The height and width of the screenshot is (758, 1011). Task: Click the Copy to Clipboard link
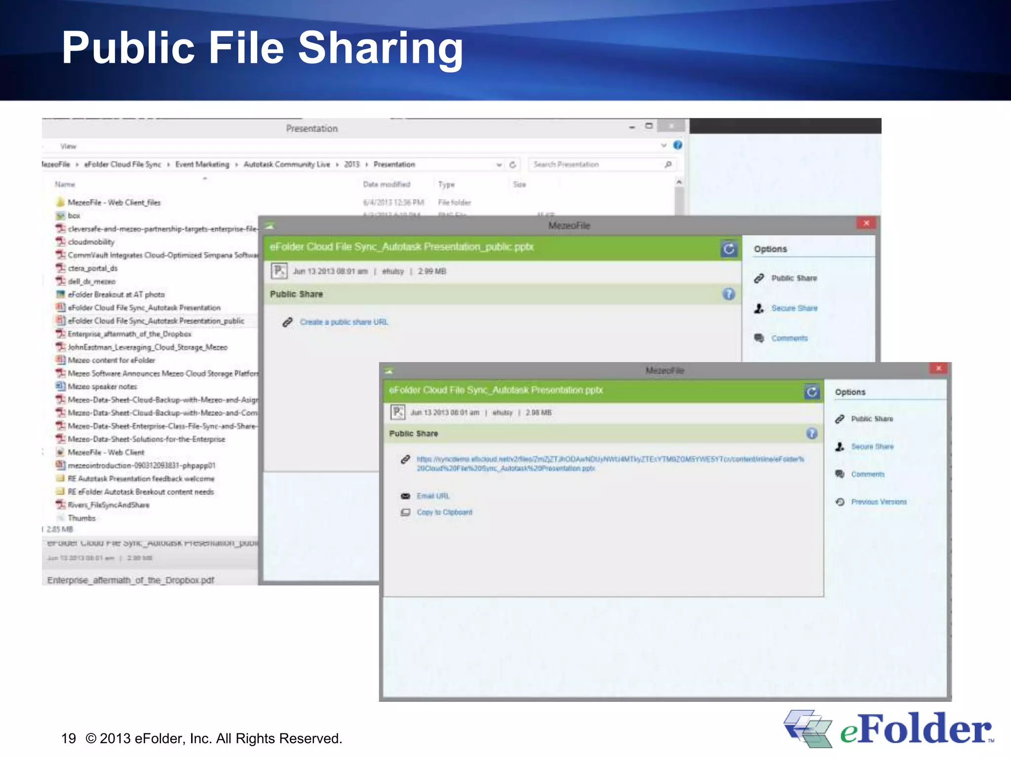[444, 512]
